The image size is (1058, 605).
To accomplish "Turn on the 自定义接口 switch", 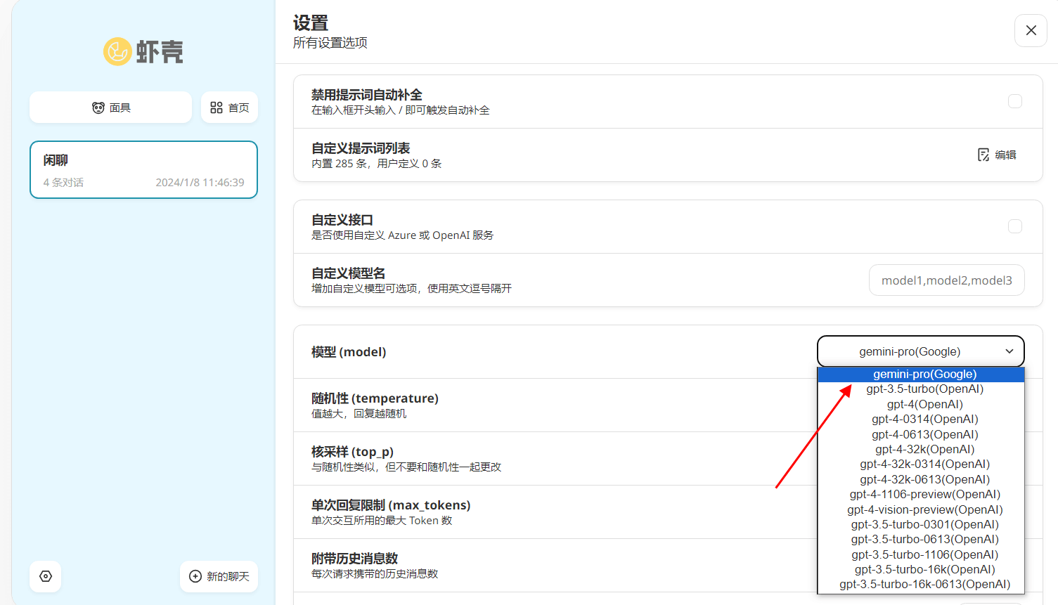I will (1014, 226).
